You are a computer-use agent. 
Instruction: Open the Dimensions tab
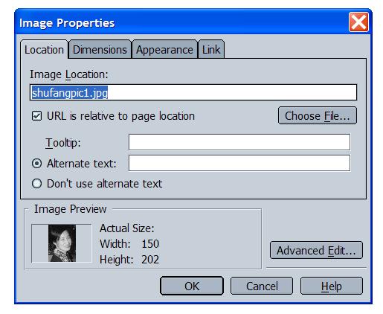click(100, 49)
